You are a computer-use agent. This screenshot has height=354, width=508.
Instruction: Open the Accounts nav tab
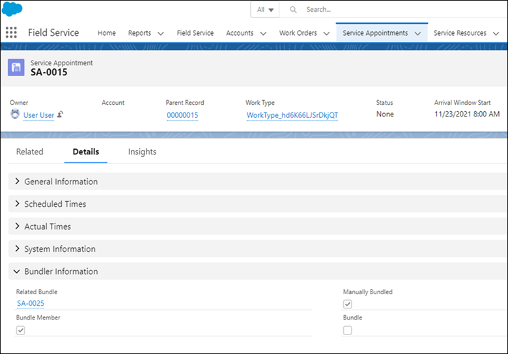pyautogui.click(x=240, y=33)
